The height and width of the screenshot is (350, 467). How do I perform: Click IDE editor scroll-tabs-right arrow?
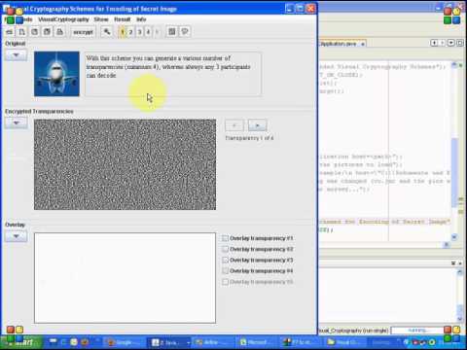tap(442, 43)
